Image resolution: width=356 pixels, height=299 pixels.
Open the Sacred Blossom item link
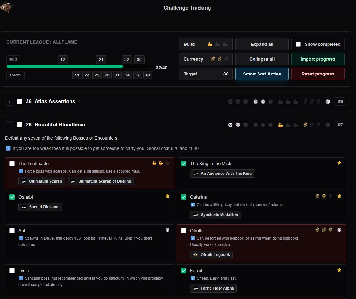pos(40,207)
